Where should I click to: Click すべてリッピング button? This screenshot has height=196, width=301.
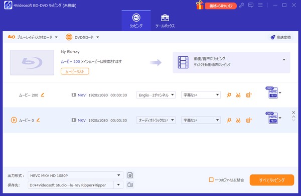271,180
